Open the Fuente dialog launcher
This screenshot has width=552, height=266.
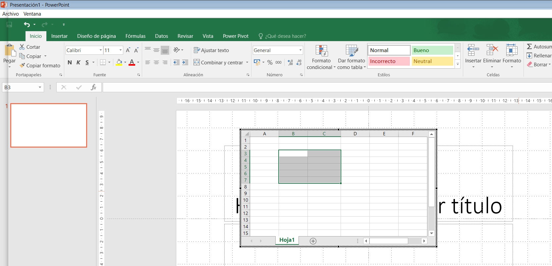coord(138,75)
